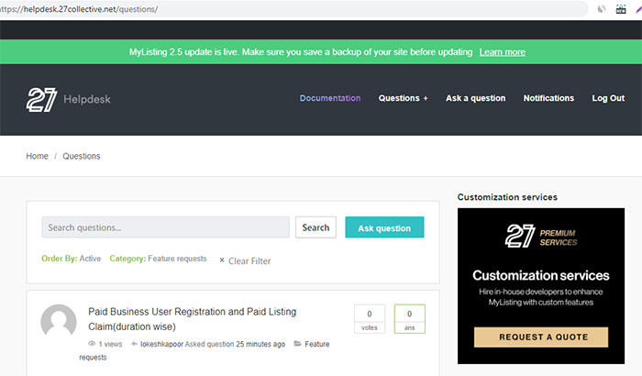Screen dimensions: 642x376
Task: Click the views eye icon
Action: [x=92, y=344]
